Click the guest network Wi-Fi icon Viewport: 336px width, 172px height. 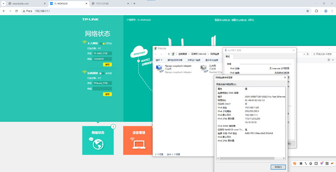click(84, 72)
